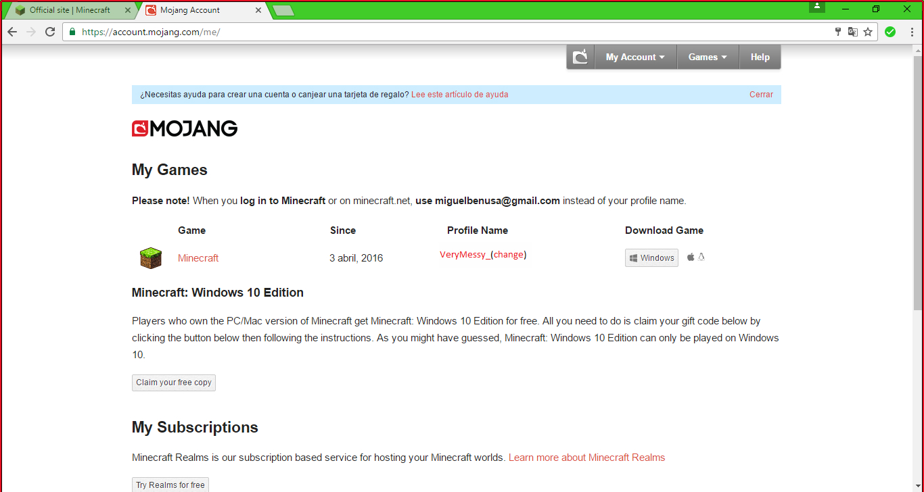The height and width of the screenshot is (492, 924).
Task: Expand the My Account dropdown menu
Action: pos(635,57)
